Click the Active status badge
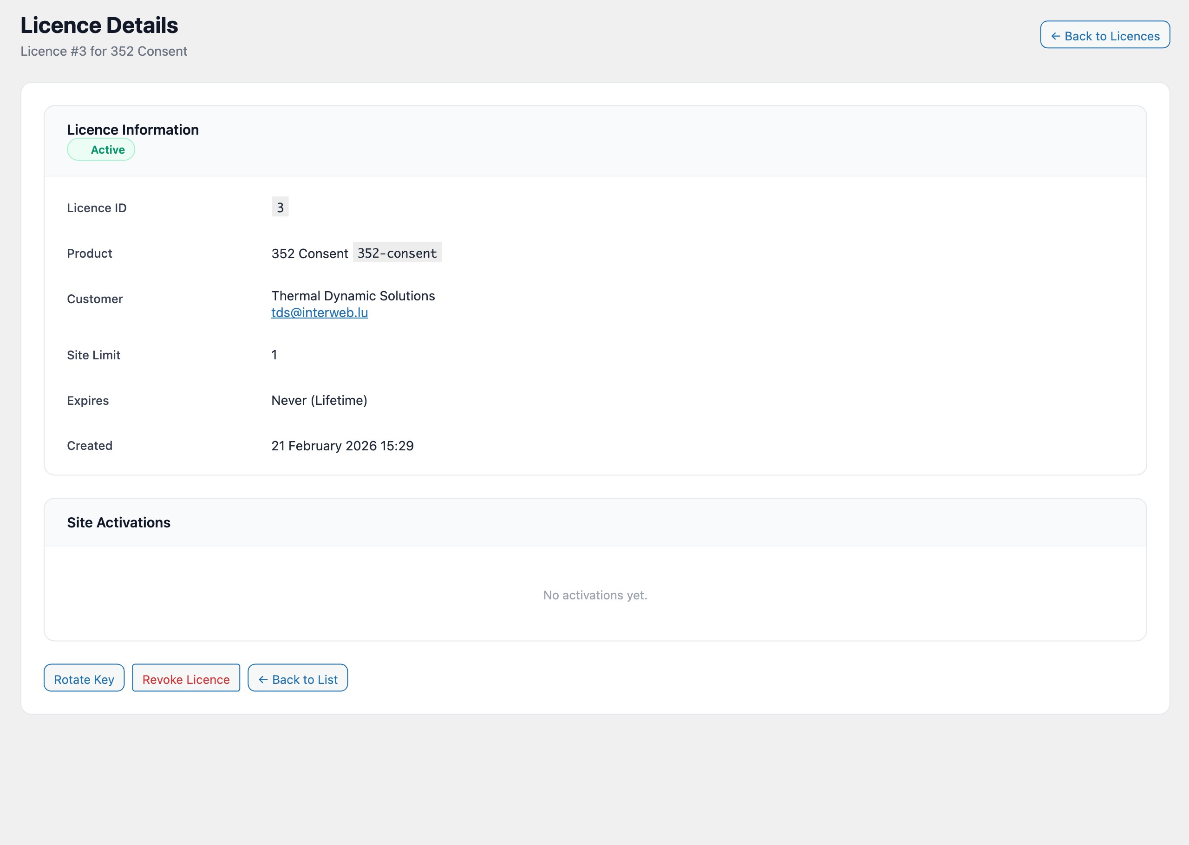 101,150
